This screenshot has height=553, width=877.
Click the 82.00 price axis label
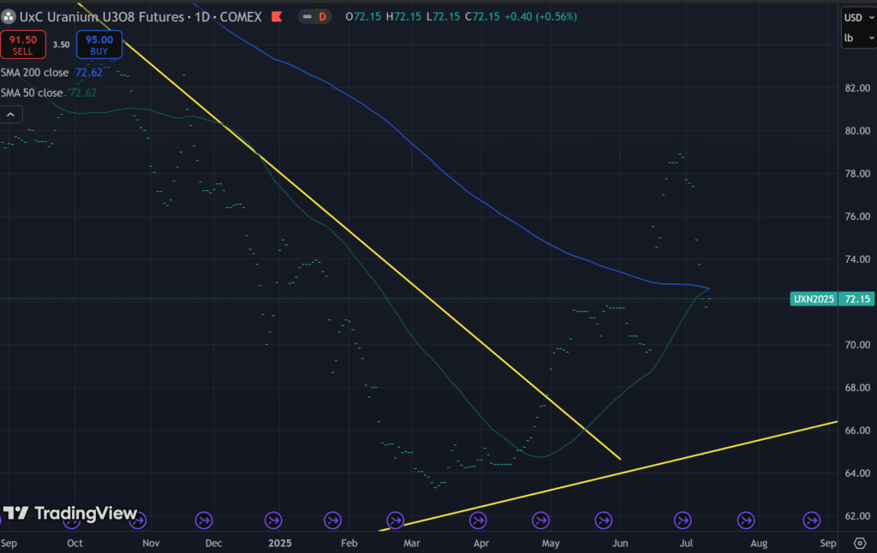(857, 88)
